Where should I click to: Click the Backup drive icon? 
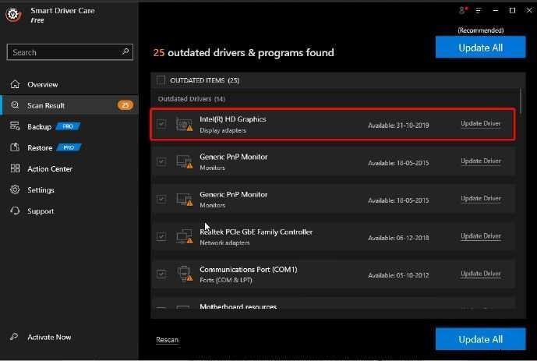(x=15, y=126)
